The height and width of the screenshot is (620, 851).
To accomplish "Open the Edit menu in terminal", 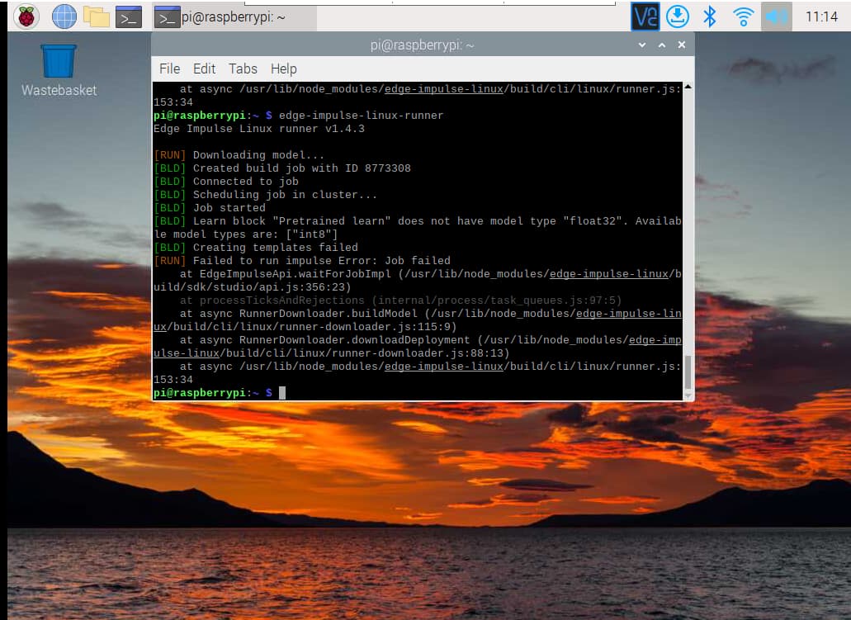I will [x=204, y=69].
